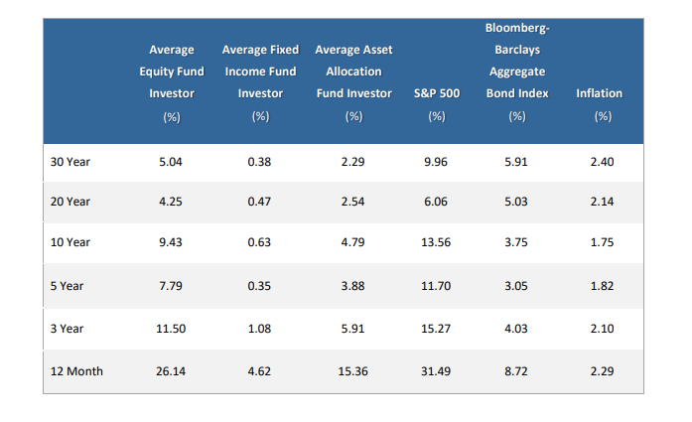Select the 1.08 fixed income value
Screen dimensions: 692x422
(x=260, y=329)
